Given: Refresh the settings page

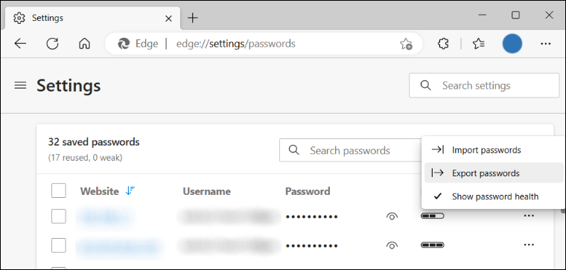Looking at the screenshot, I should click(52, 44).
